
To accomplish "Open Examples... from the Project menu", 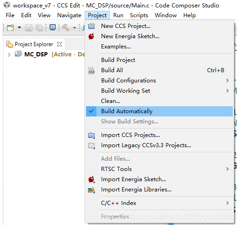I will click(x=116, y=47).
